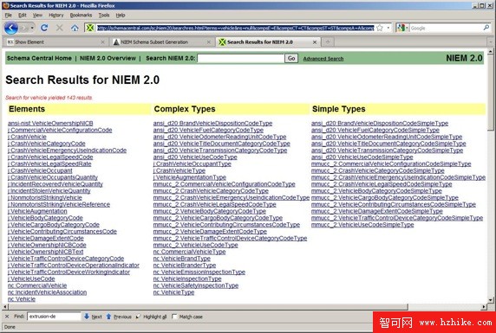Image resolution: width=496 pixels, height=333 pixels.
Task: Open mmucc_2:VehicleUseCodeSimpleType link
Action: point(362,225)
